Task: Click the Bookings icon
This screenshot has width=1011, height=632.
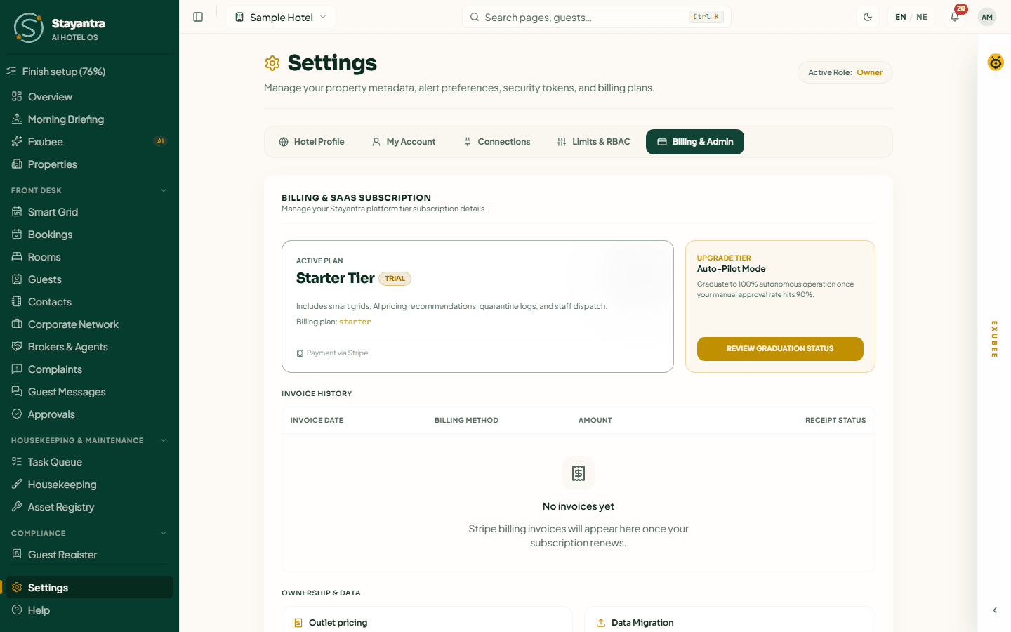Action: [x=17, y=235]
